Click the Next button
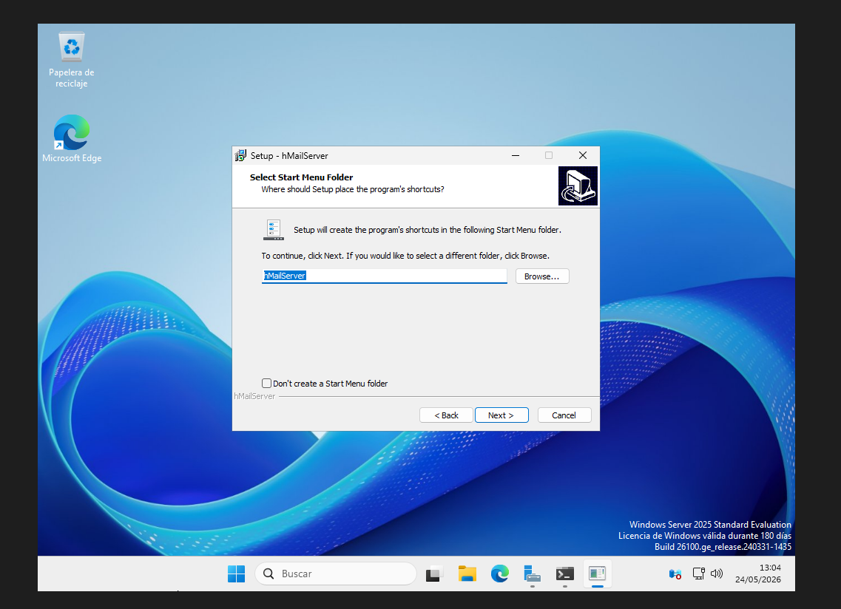The width and height of the screenshot is (841, 609). click(501, 415)
